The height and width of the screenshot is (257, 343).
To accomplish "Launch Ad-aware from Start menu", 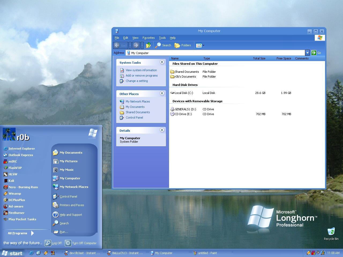I will pyautogui.click(x=13, y=206).
